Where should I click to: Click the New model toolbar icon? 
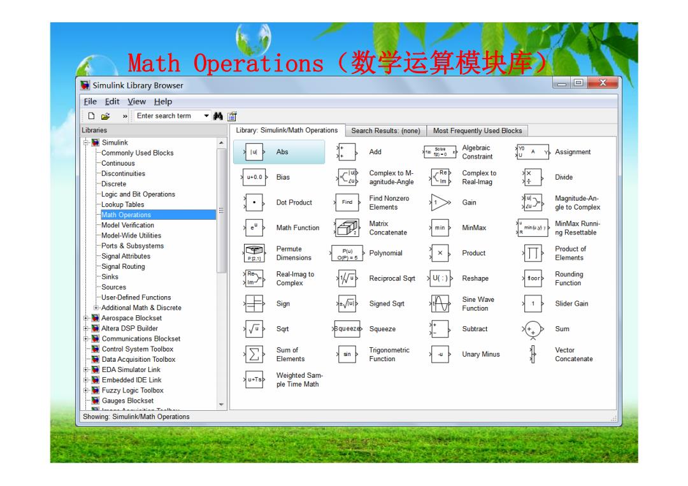pos(91,116)
